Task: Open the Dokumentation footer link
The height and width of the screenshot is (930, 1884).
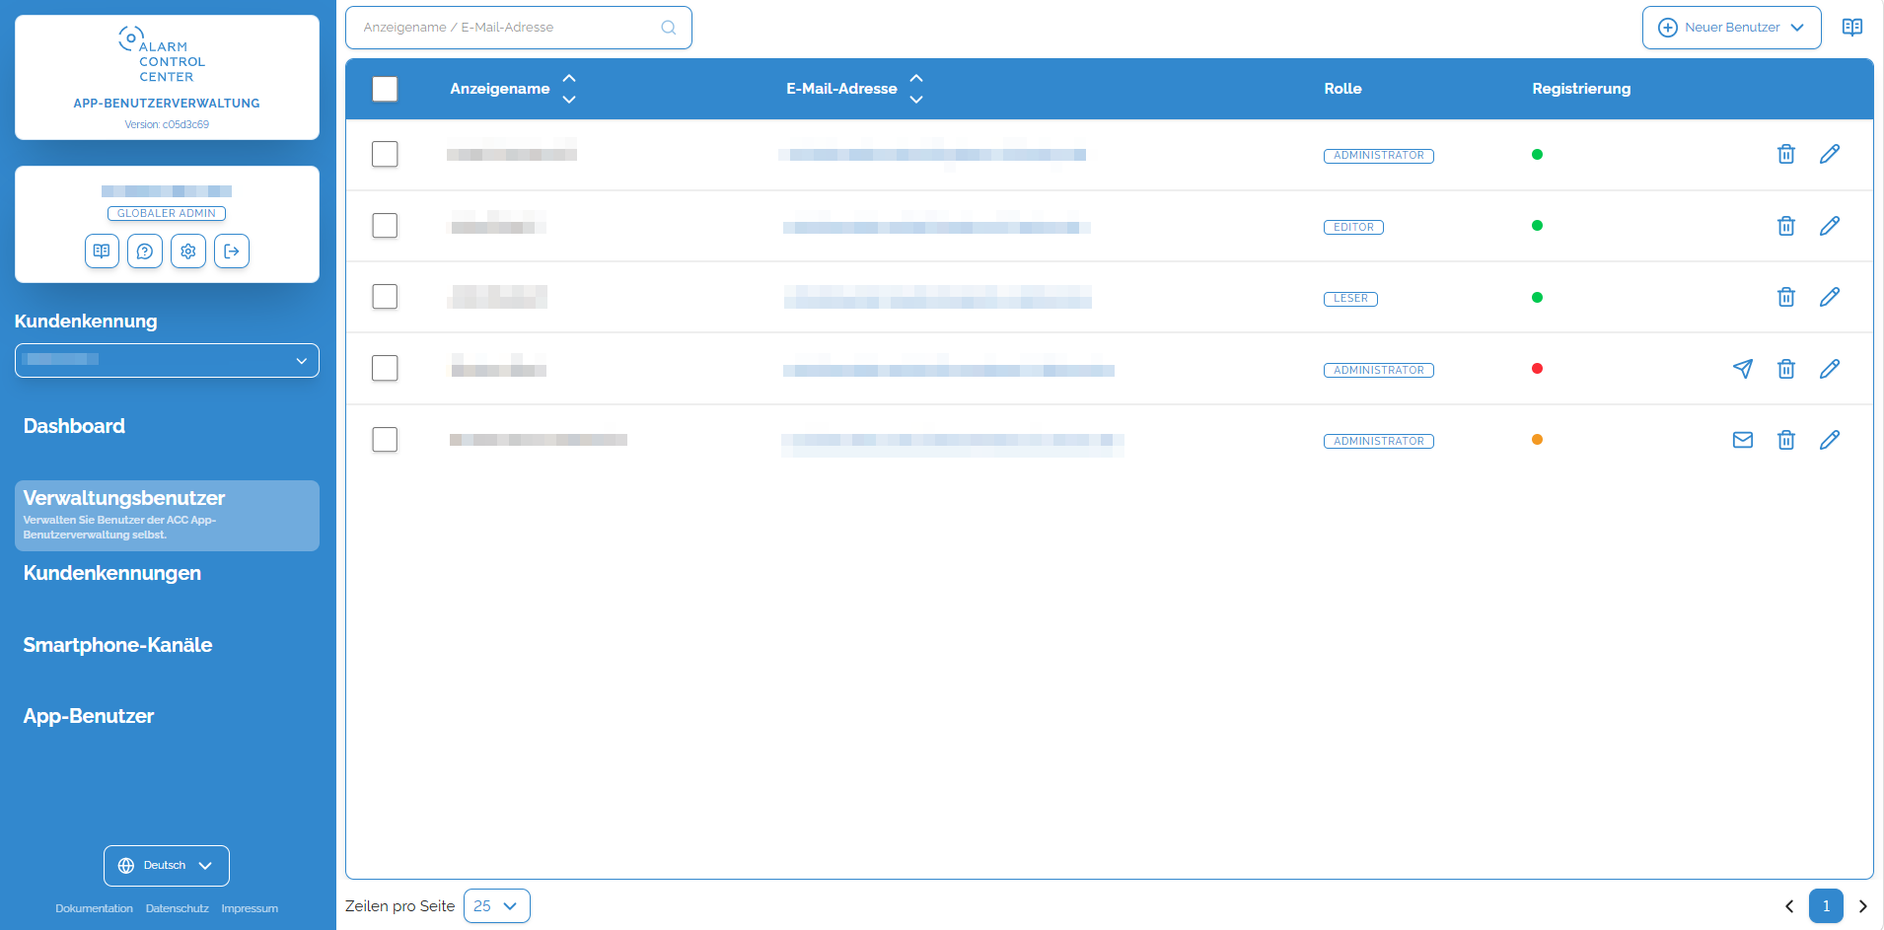Action: (94, 908)
